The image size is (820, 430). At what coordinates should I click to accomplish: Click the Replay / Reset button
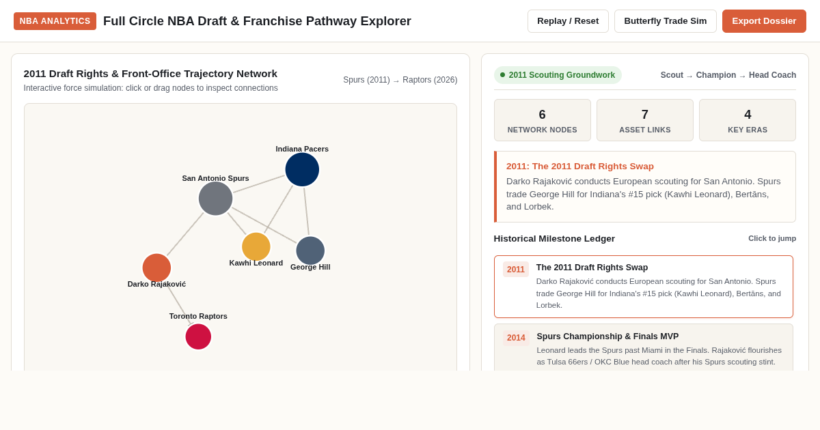[568, 21]
